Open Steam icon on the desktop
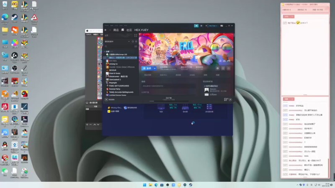 point(15,18)
